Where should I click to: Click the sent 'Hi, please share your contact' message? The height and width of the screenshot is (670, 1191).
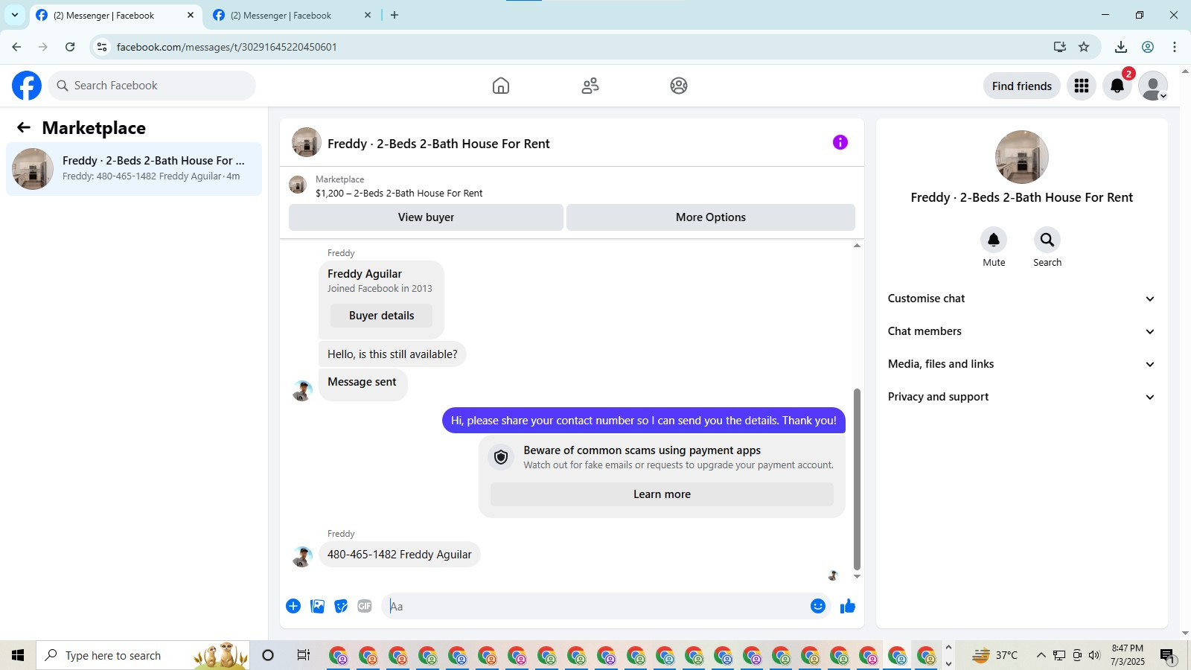[644, 421]
